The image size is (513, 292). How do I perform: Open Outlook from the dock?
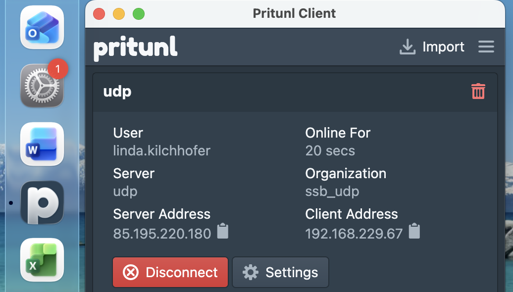[42, 28]
